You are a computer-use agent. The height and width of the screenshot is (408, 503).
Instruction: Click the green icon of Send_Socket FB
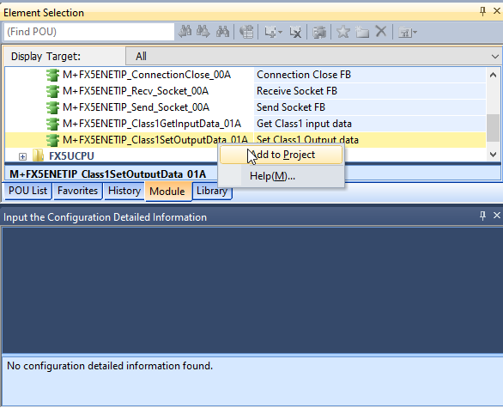(52, 107)
